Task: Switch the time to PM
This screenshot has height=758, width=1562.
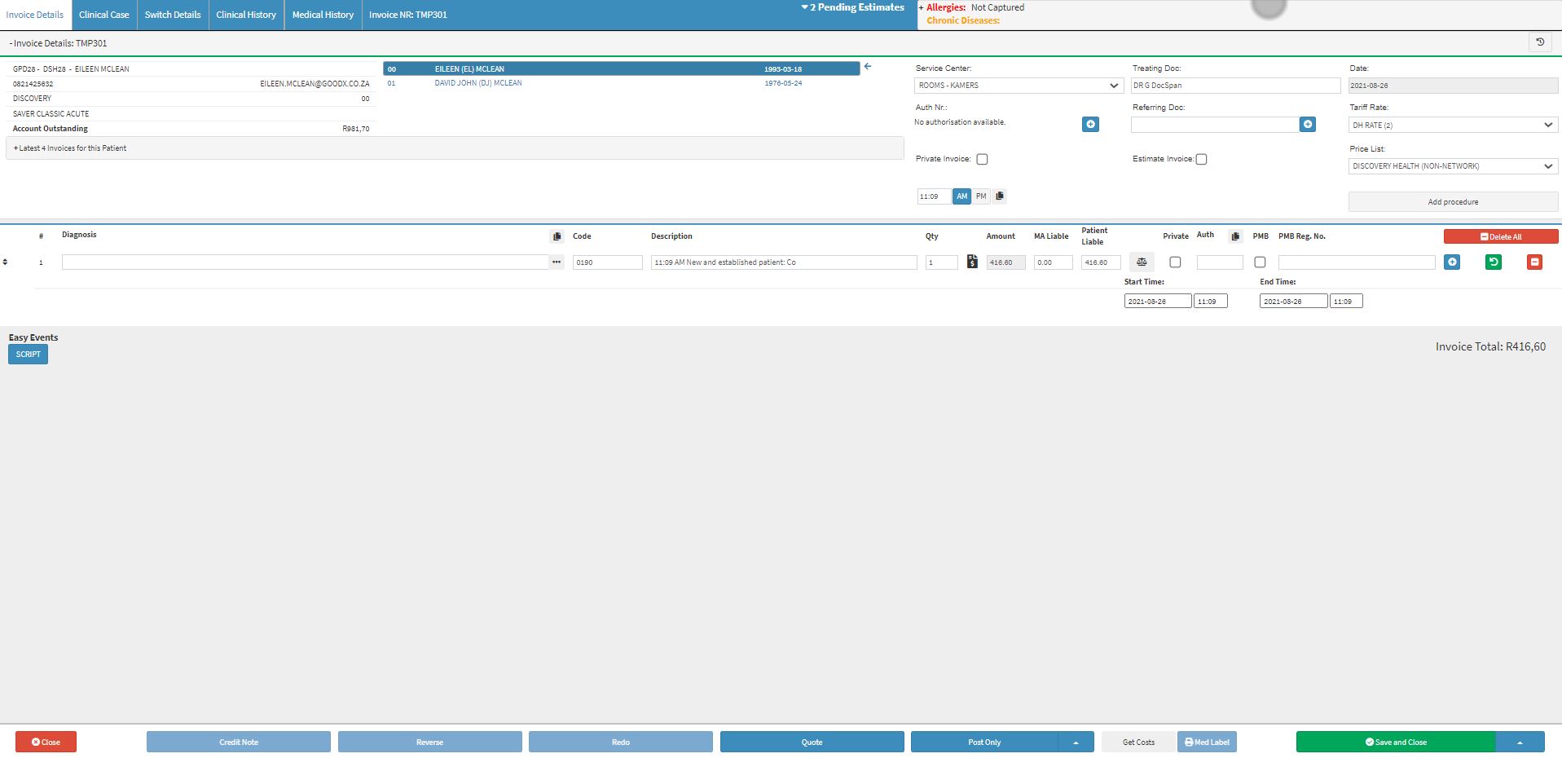Action: tap(981, 196)
